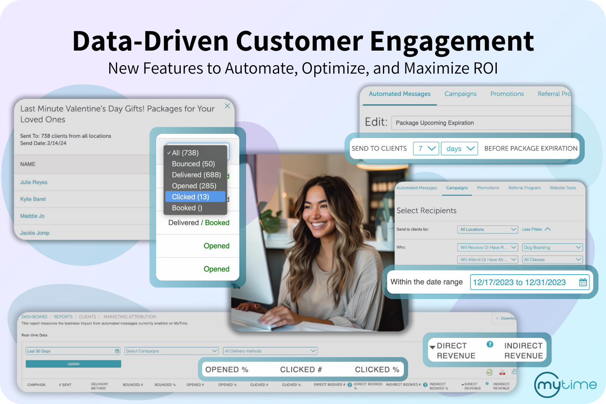Click the help icon beside Direct Revenue
Viewport: 606px width, 404px height.
(x=490, y=344)
